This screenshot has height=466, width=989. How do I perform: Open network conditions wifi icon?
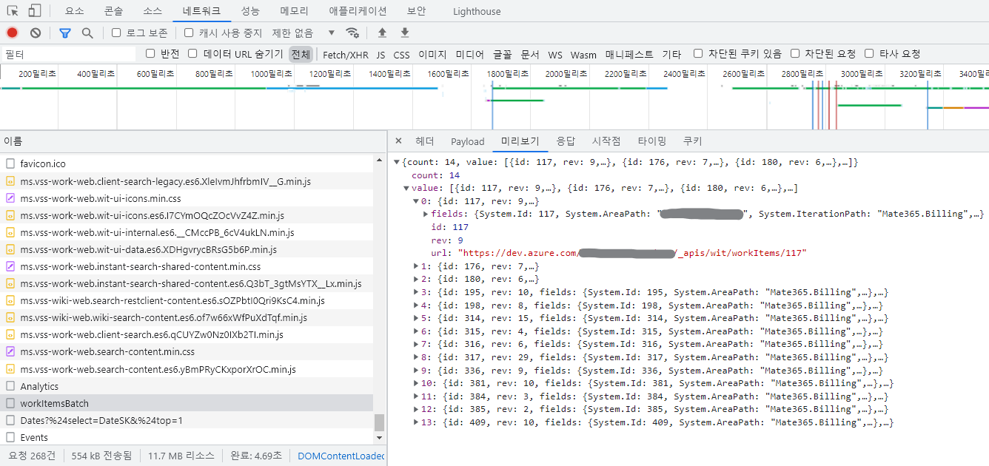point(353,33)
